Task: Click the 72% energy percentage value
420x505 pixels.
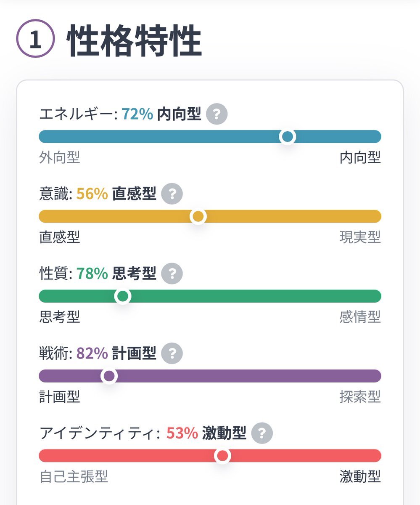Action: pos(137,114)
